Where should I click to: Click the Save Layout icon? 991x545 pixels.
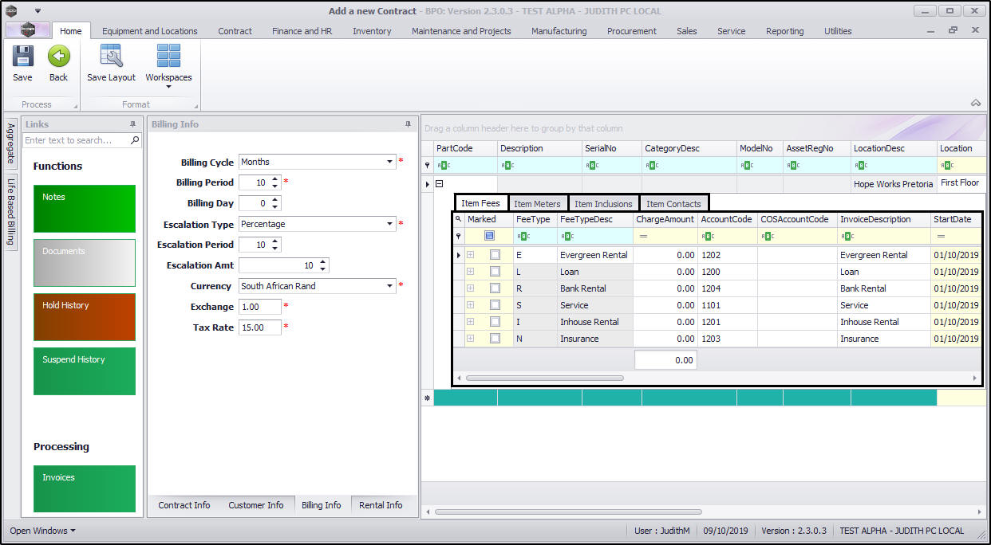tap(111, 57)
